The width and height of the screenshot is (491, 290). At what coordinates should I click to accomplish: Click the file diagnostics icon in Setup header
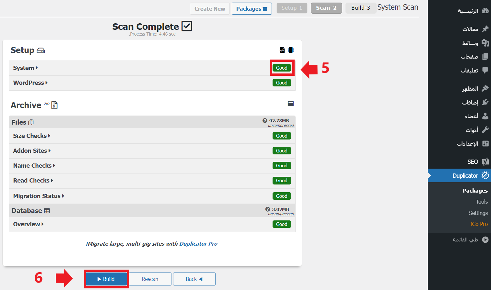pyautogui.click(x=282, y=50)
